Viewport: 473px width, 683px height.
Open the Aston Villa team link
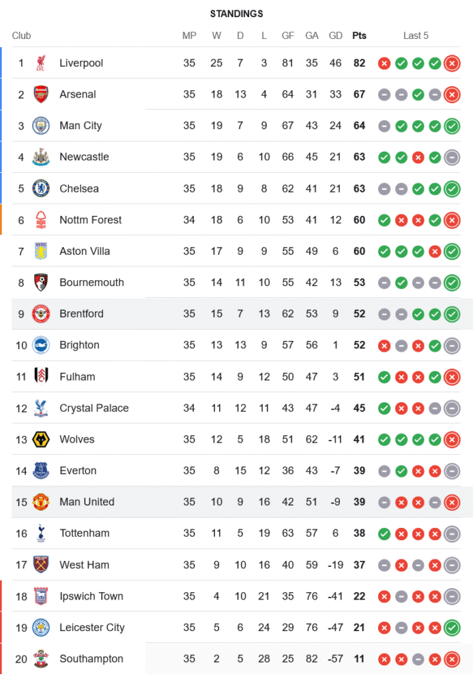coord(85,251)
